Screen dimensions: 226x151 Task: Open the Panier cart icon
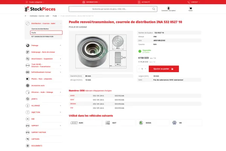[x=191, y=8]
